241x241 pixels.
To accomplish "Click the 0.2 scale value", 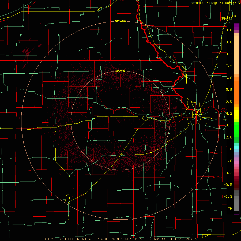I will pyautogui.click(x=229, y=173).
